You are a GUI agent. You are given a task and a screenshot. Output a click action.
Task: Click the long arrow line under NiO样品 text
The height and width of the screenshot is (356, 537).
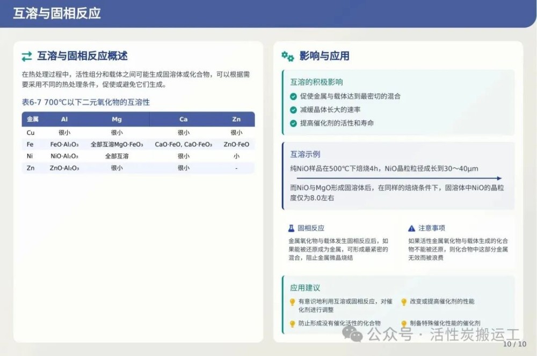coord(395,179)
